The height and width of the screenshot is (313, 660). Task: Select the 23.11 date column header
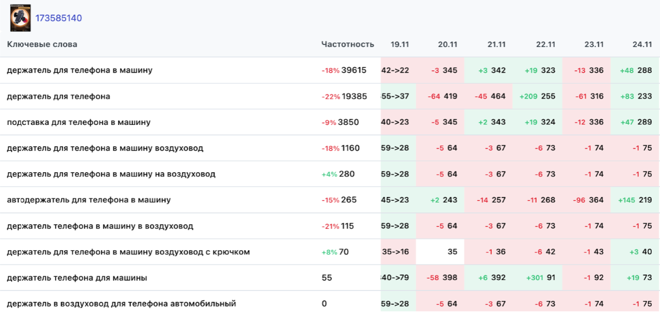coord(594,44)
